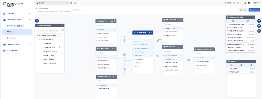Click the plus icon beside the OLAP selector
262x99 pixels.
click(67, 3)
